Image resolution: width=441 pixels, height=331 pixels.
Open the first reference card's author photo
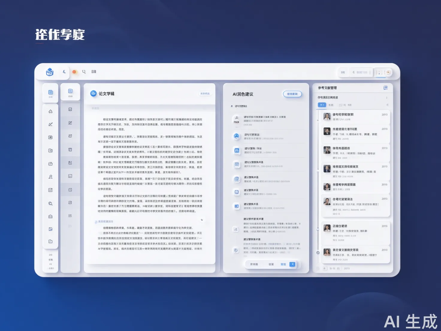[x=327, y=117]
